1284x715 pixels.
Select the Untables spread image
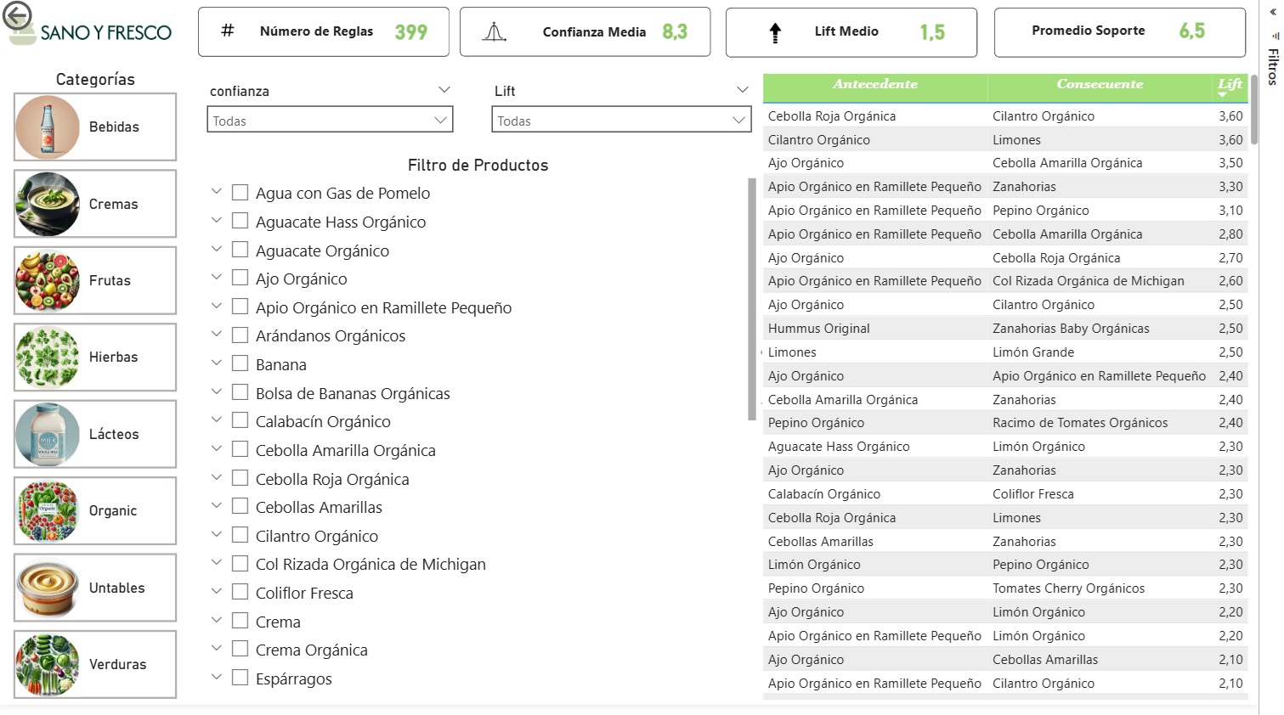coord(48,588)
